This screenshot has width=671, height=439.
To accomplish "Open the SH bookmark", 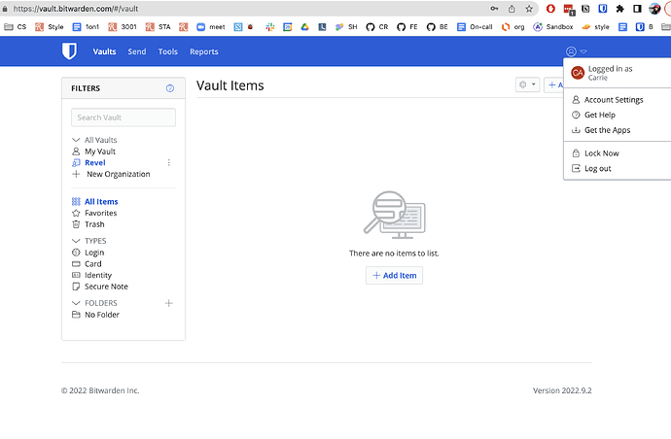I will coord(346,27).
